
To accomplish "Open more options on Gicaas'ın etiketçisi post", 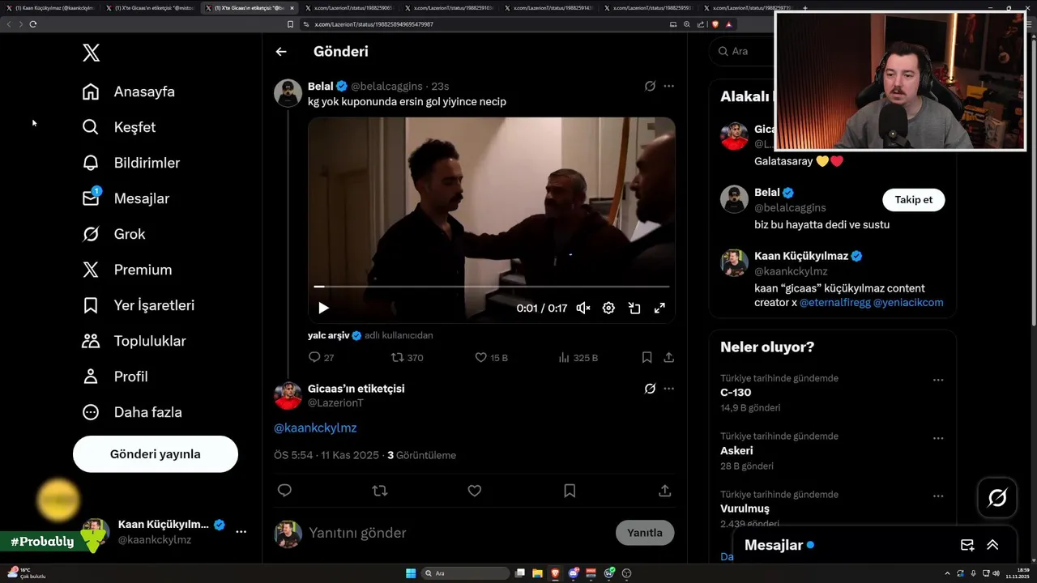I will (x=668, y=389).
